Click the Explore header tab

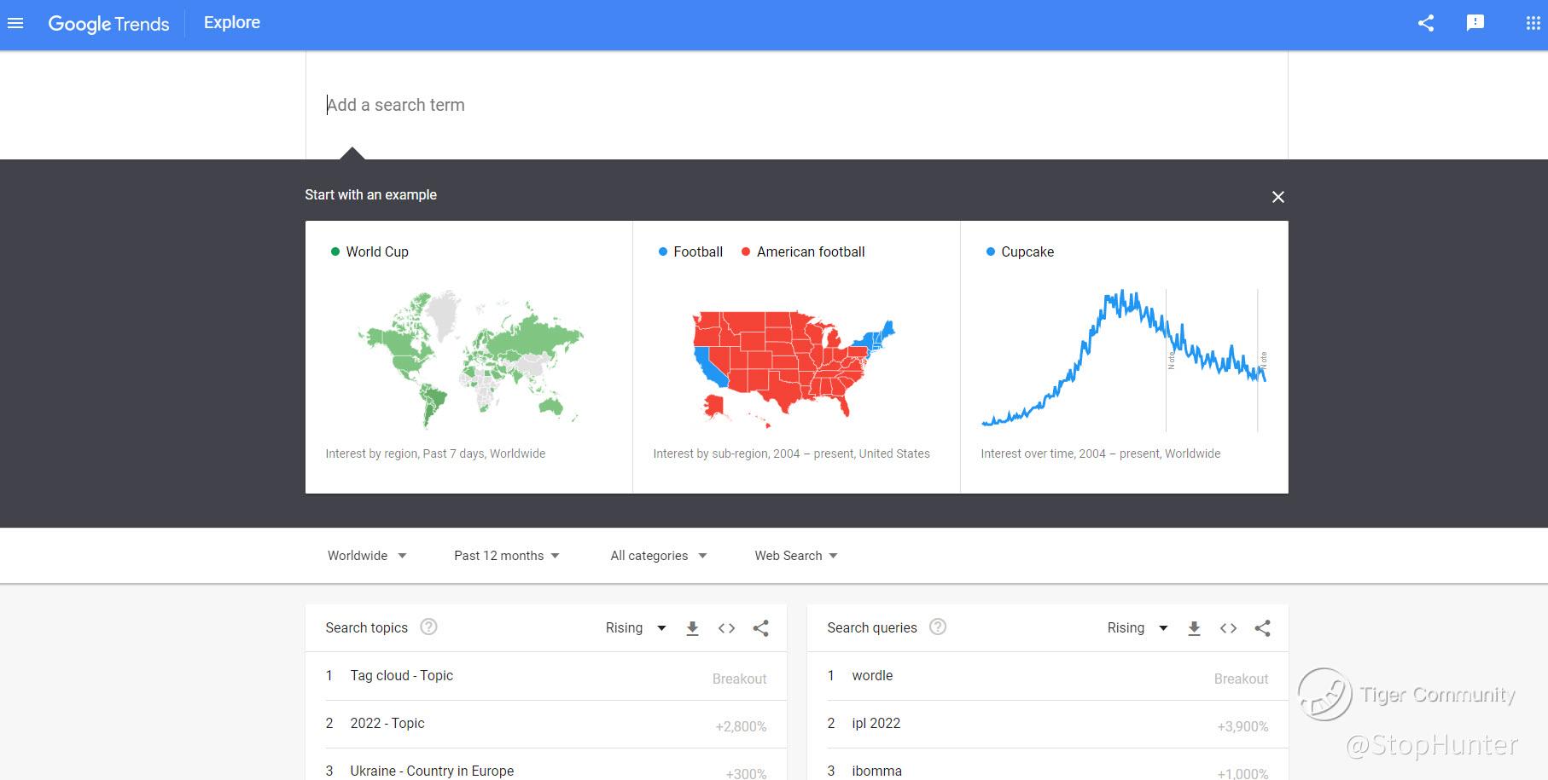point(231,23)
